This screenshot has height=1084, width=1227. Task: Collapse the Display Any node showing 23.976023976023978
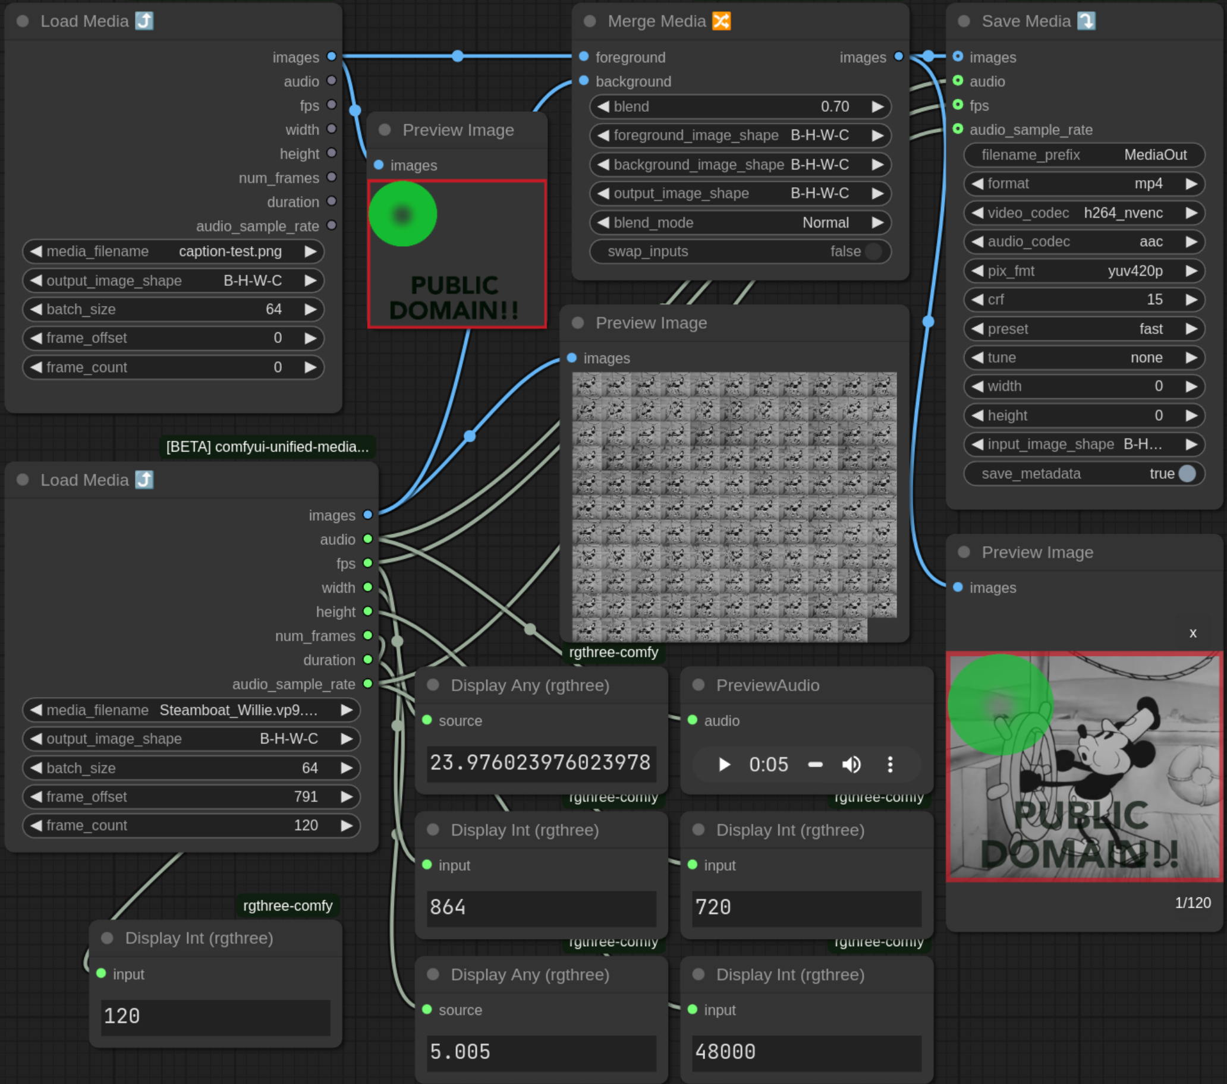[433, 685]
